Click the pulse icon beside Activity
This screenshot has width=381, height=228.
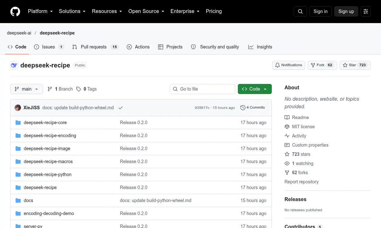tap(287, 136)
